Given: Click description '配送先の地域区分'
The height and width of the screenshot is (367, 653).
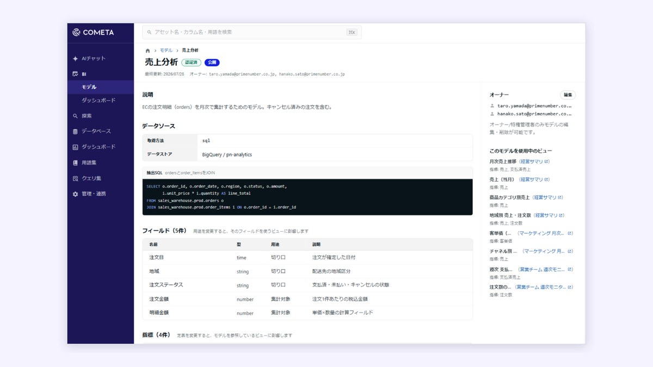Looking at the screenshot, I should (331, 271).
